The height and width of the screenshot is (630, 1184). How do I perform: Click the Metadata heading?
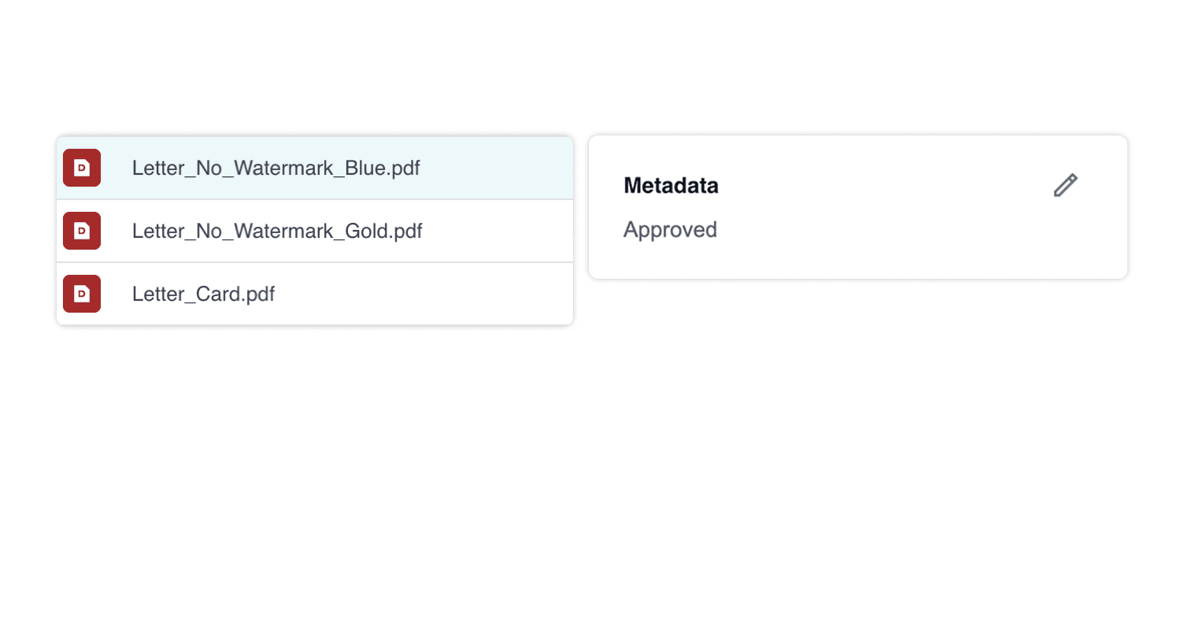point(671,186)
